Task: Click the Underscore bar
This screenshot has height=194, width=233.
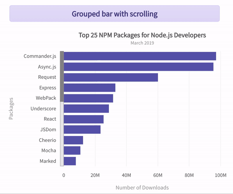Action: coord(86,109)
